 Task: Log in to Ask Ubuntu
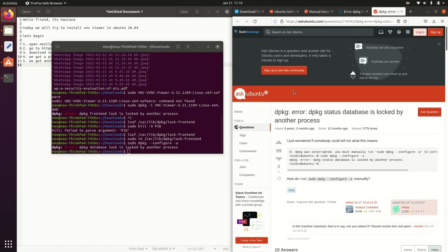coord(420,32)
